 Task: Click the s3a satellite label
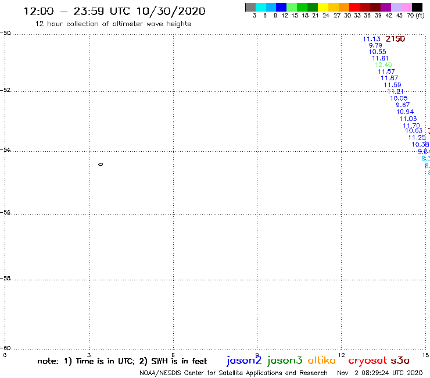(400, 361)
